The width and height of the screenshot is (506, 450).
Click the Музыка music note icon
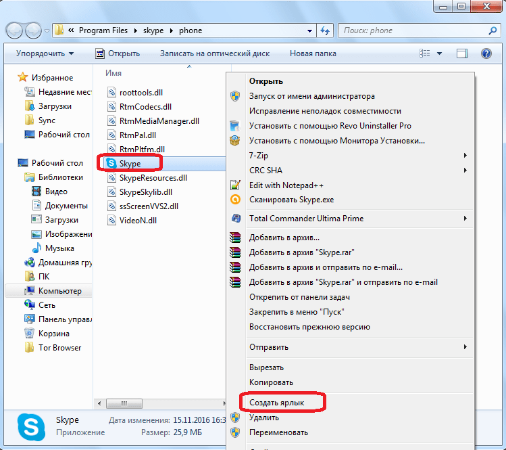click(x=36, y=248)
